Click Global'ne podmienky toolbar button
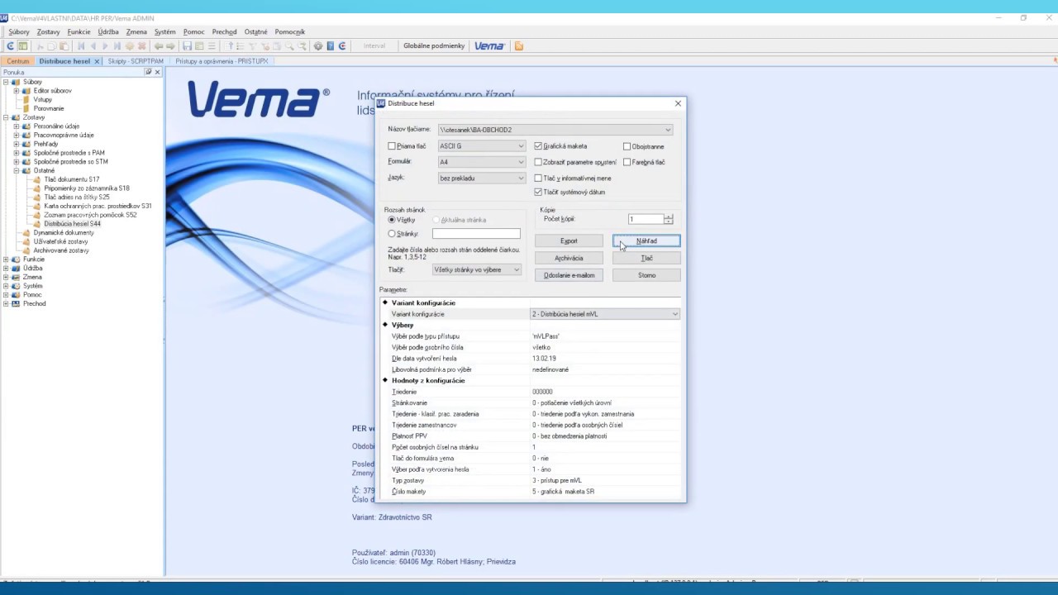This screenshot has width=1058, height=595. point(434,46)
